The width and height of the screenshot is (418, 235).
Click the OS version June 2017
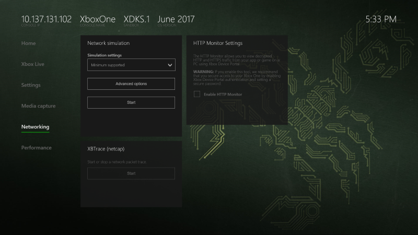pos(176,19)
